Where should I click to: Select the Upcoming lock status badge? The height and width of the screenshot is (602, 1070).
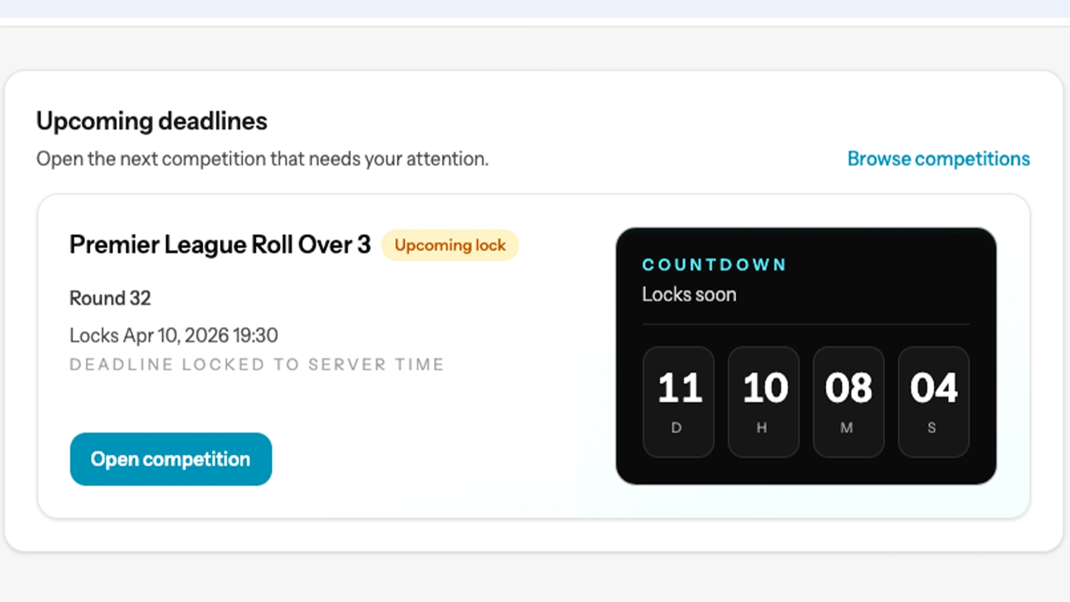pyautogui.click(x=450, y=245)
